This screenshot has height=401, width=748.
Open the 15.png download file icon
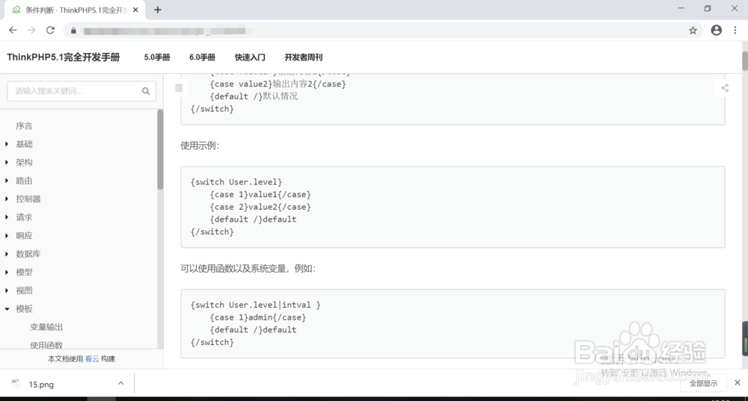pyautogui.click(x=16, y=383)
